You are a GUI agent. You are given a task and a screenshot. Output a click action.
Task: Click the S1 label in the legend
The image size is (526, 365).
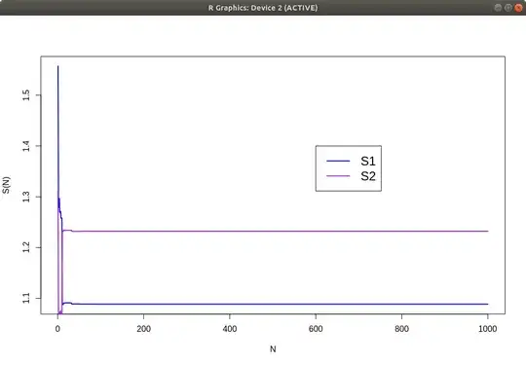368,162
